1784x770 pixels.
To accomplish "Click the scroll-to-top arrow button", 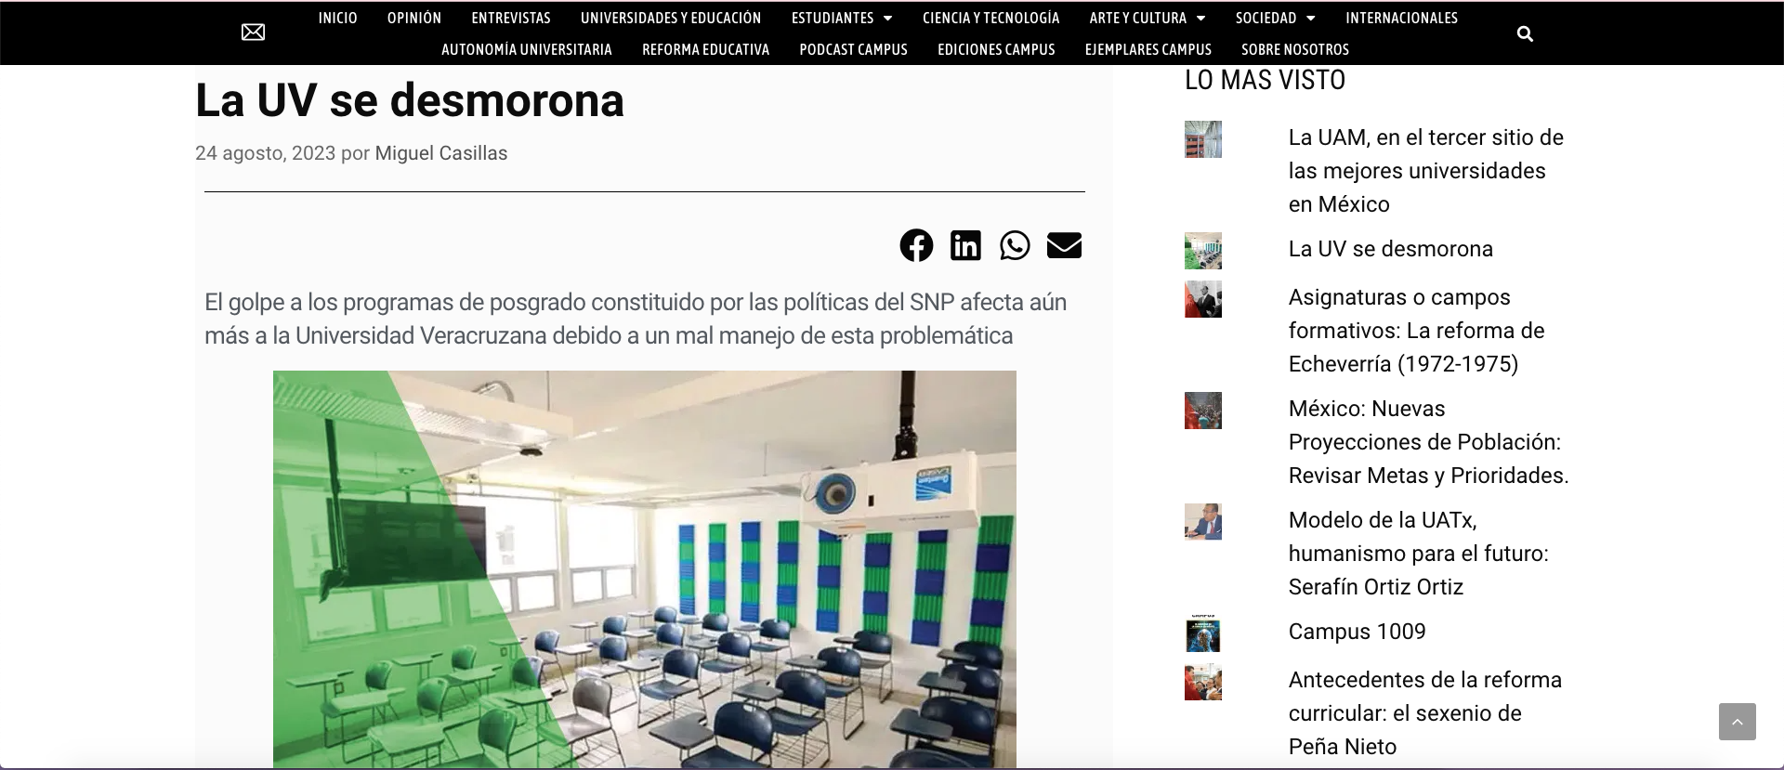I will 1737,722.
